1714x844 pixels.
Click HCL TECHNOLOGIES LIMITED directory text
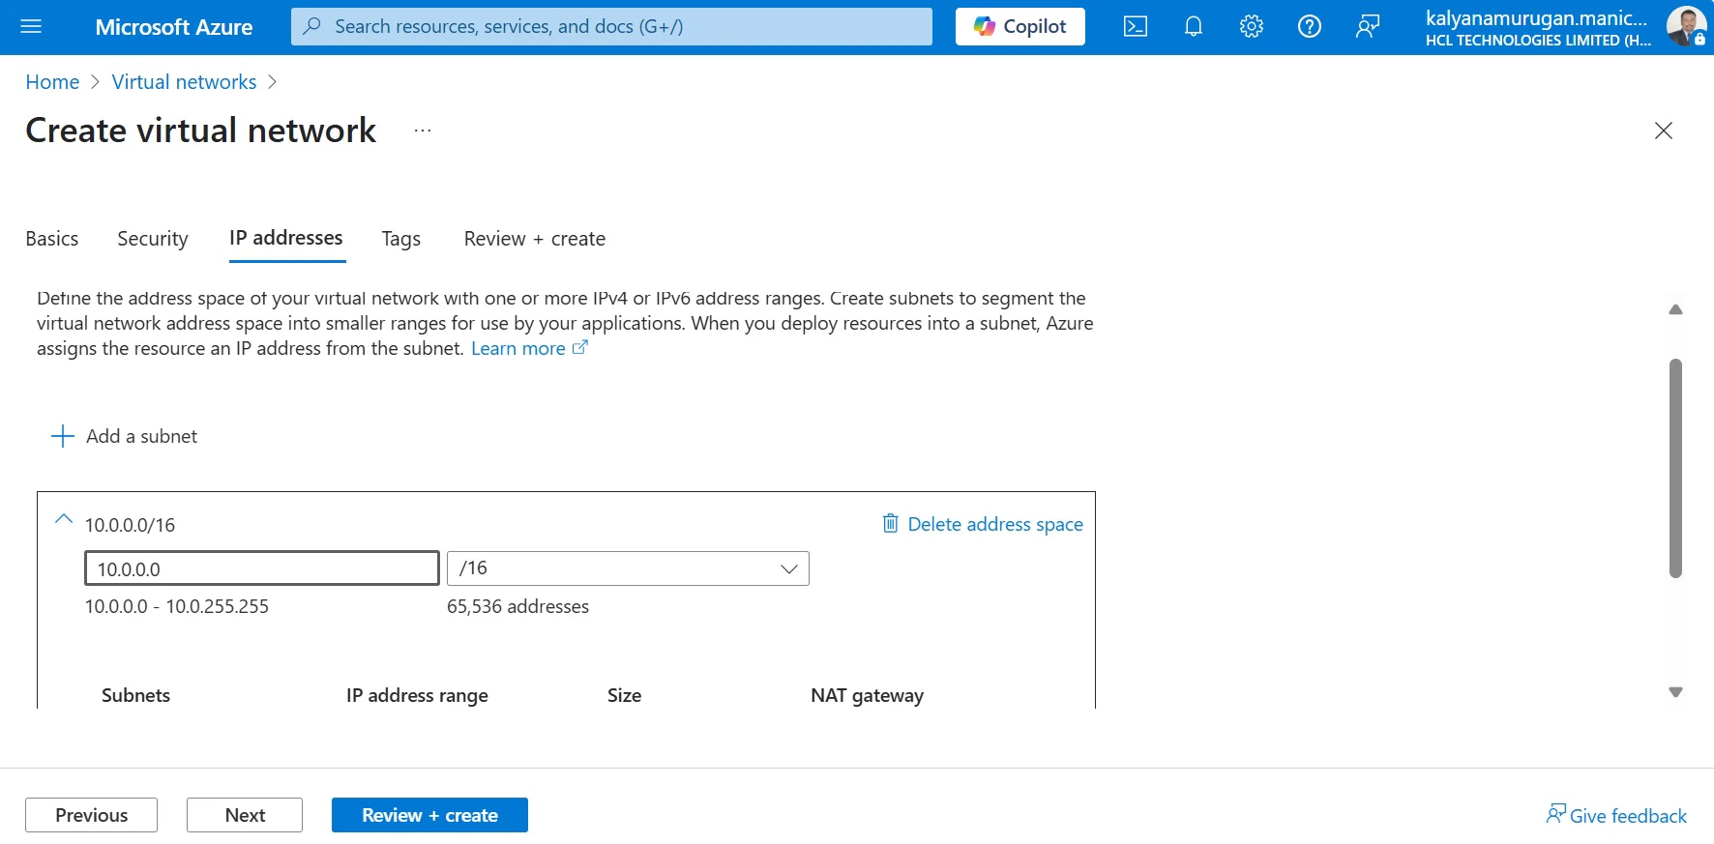(x=1538, y=41)
